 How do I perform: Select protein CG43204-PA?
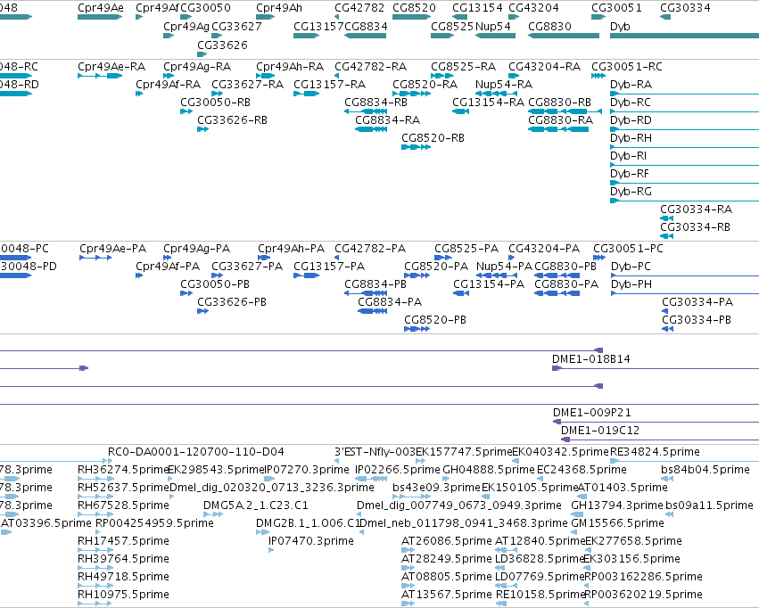click(511, 258)
